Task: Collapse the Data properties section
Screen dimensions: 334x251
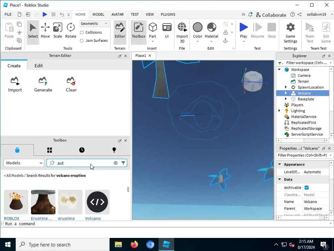Action: tap(280, 179)
